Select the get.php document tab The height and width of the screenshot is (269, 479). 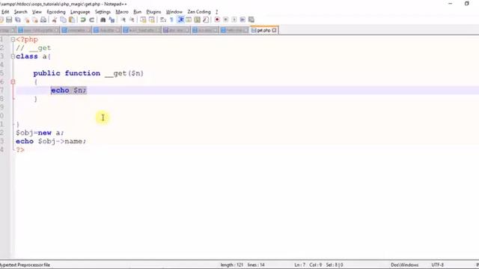tap(263, 30)
